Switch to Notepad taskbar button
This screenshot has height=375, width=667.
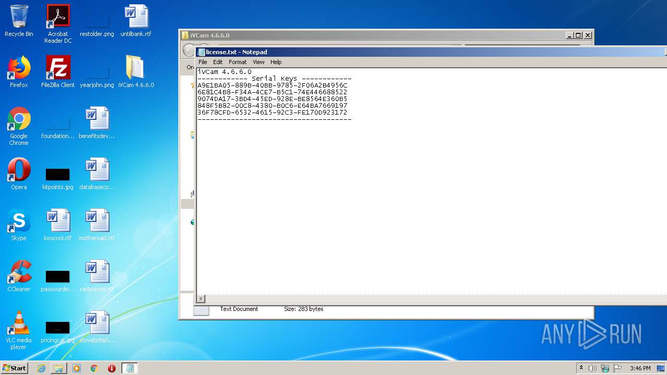[130, 368]
